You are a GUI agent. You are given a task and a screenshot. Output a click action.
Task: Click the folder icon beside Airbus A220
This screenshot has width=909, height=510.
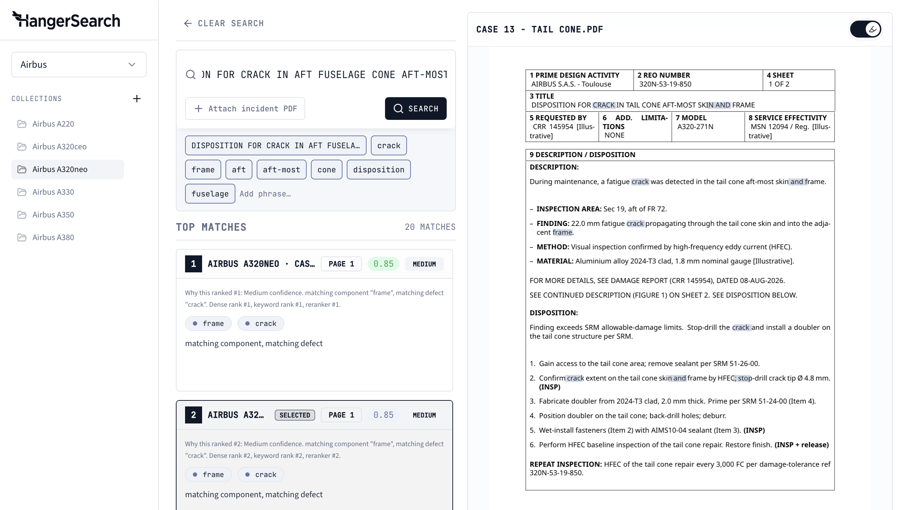coord(22,124)
